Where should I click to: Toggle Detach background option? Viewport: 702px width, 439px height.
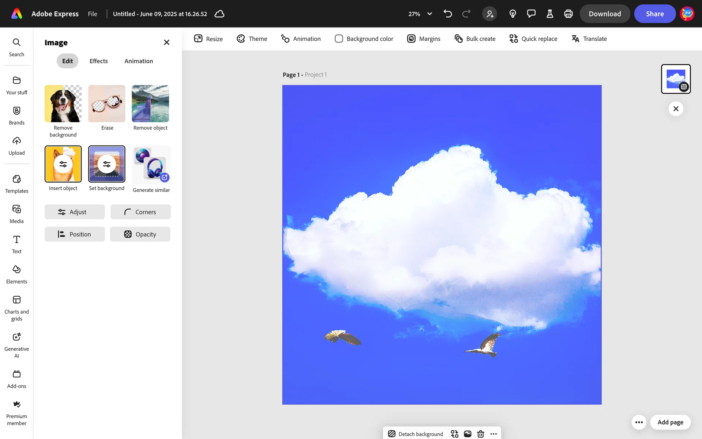point(415,434)
